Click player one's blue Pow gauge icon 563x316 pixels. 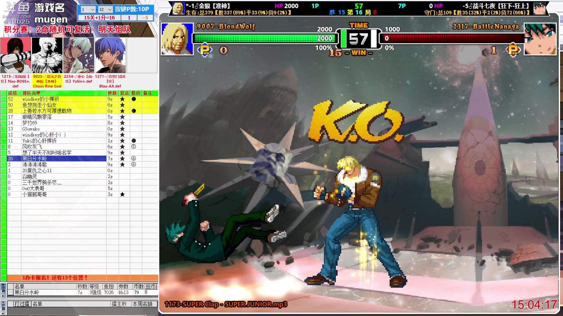205,50
